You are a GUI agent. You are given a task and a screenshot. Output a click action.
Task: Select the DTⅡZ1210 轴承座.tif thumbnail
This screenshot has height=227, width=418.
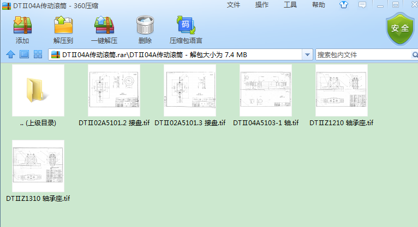pos(342,90)
